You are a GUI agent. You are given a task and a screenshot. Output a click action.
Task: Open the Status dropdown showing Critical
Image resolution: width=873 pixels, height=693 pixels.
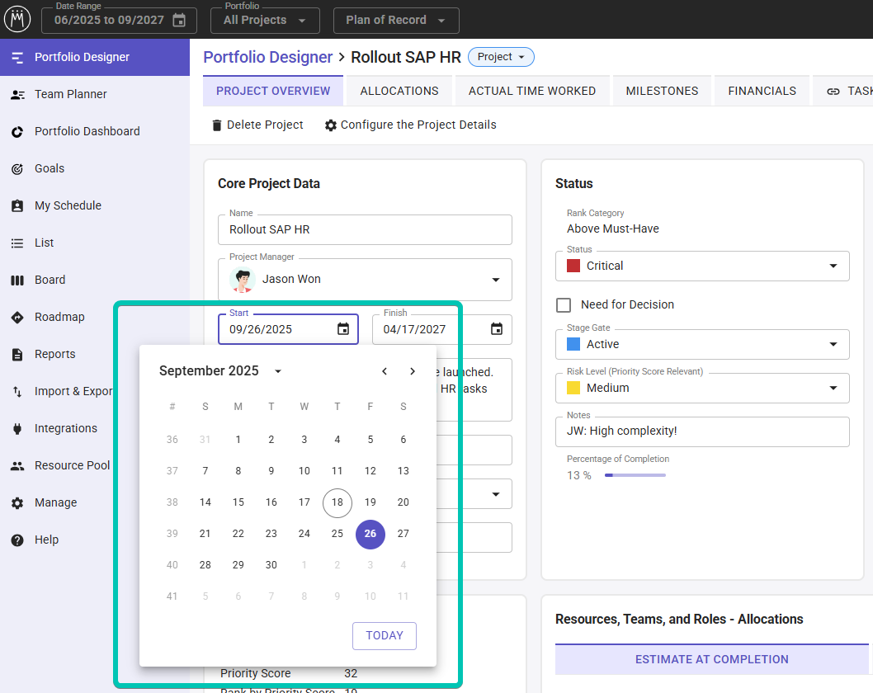pyautogui.click(x=833, y=266)
